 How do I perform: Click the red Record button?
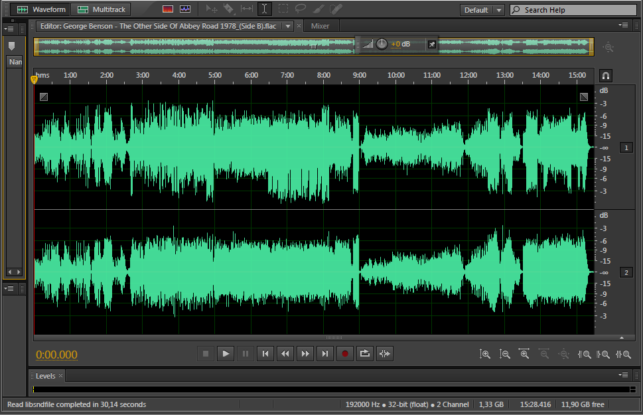coord(345,353)
